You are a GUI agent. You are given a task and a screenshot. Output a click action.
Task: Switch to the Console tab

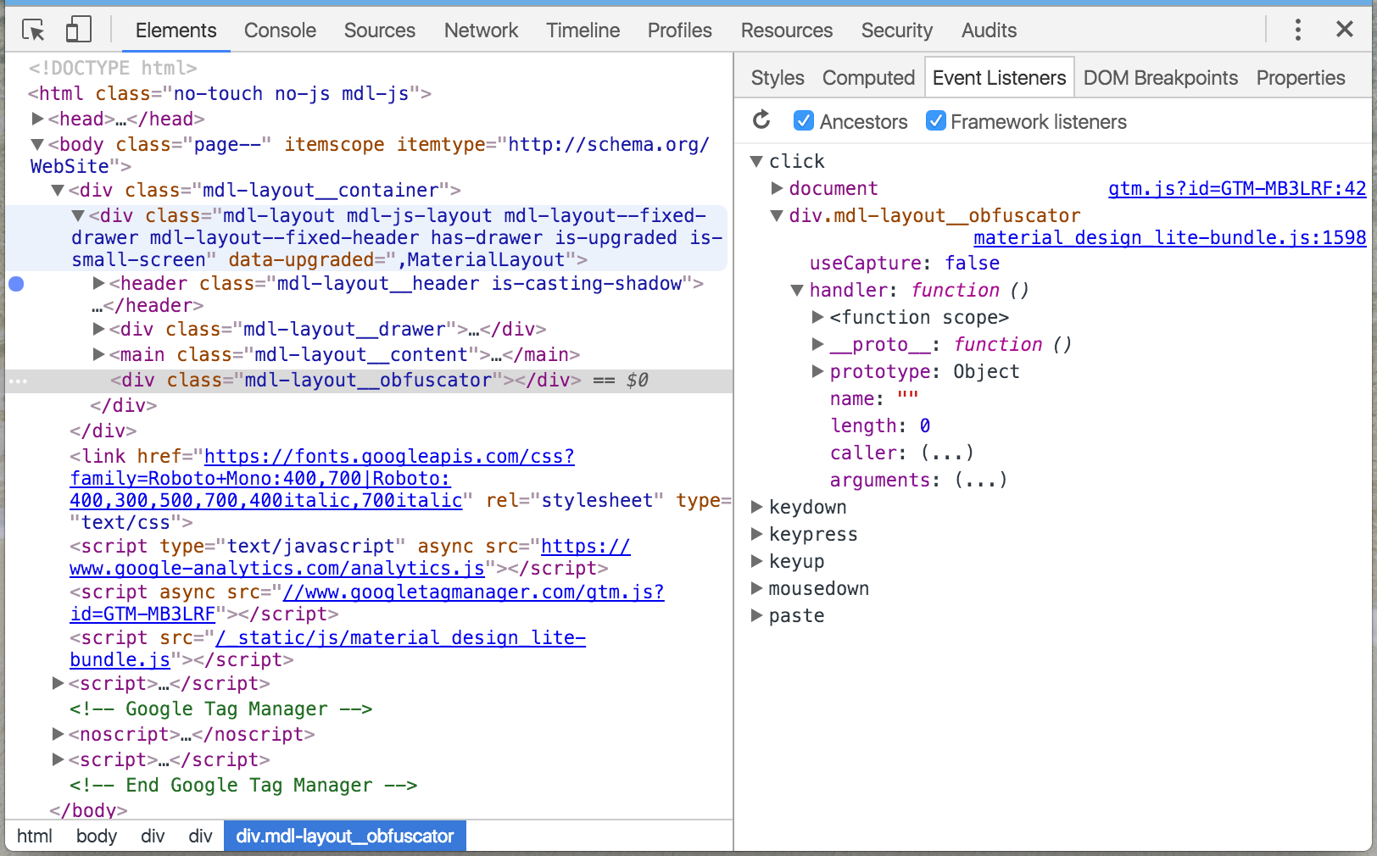pyautogui.click(x=280, y=31)
